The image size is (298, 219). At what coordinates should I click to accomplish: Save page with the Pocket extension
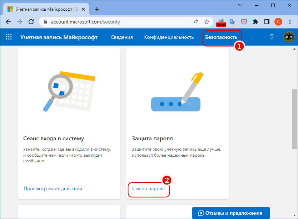click(244, 22)
